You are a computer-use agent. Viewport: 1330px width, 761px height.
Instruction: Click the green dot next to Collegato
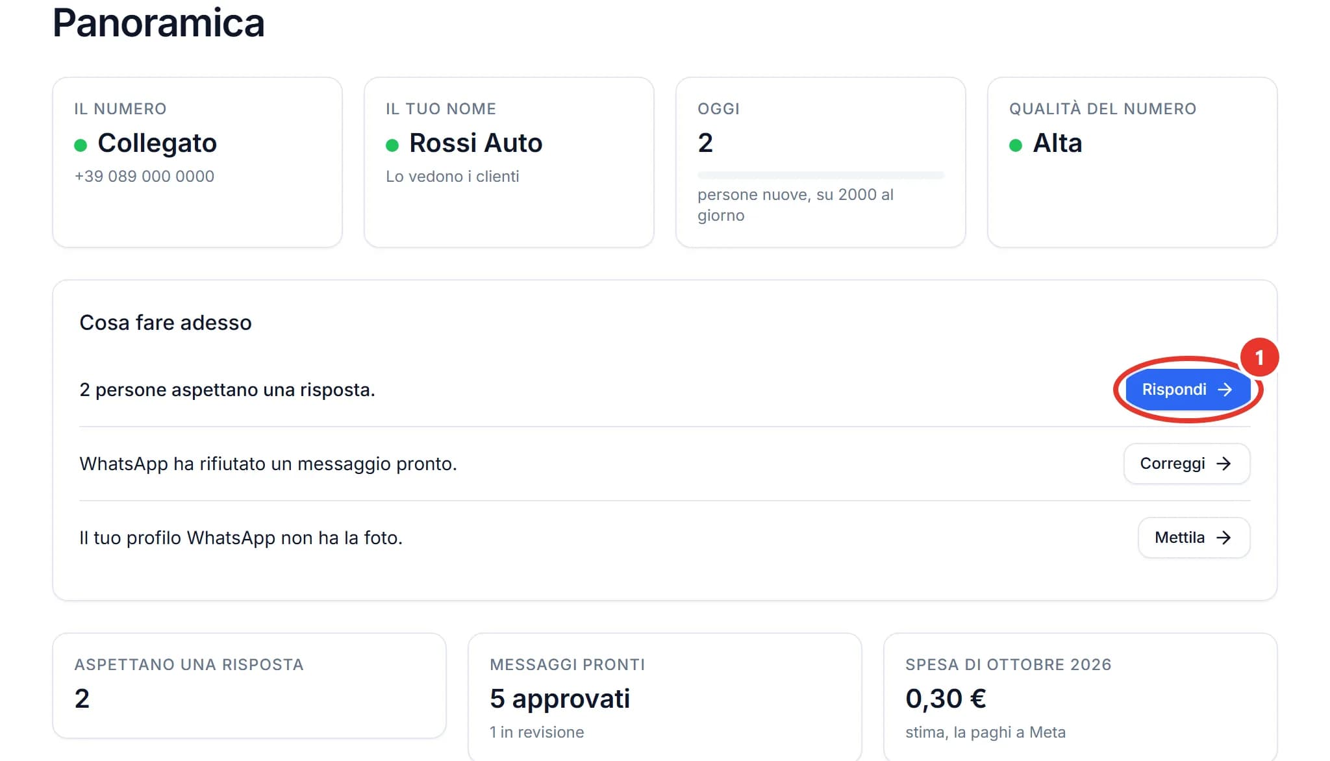point(81,145)
